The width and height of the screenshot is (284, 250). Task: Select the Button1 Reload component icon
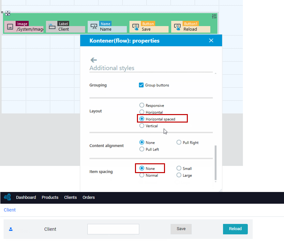point(177,27)
